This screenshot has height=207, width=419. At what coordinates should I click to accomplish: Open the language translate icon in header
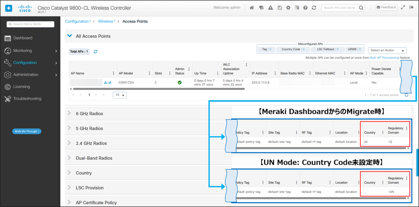(297, 8)
